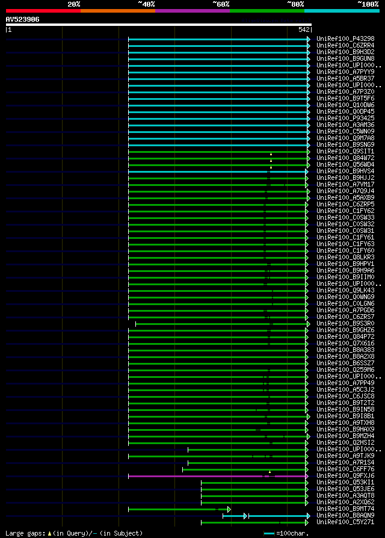Click the UniRef100_A7PYY9 entry
The image size is (385, 538).
[345, 72]
